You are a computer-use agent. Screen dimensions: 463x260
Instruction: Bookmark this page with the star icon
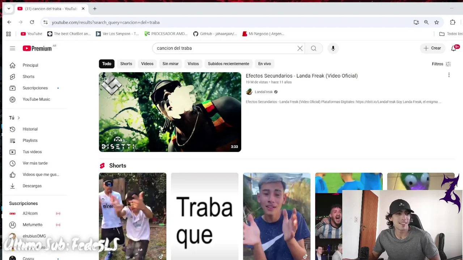tap(437, 22)
